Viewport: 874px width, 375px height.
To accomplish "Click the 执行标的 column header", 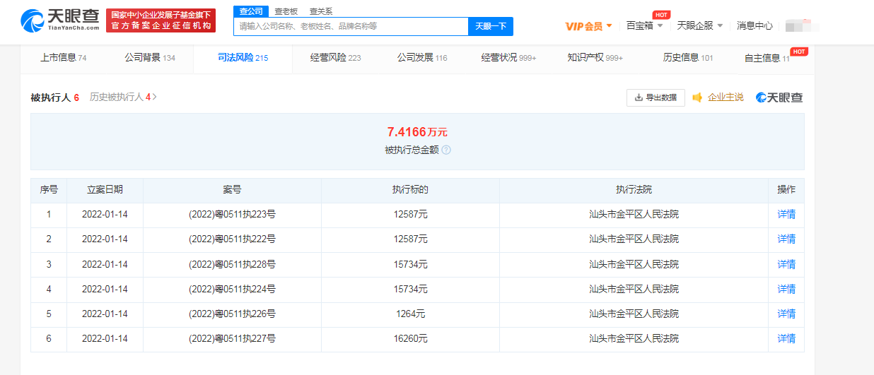I will pos(410,190).
